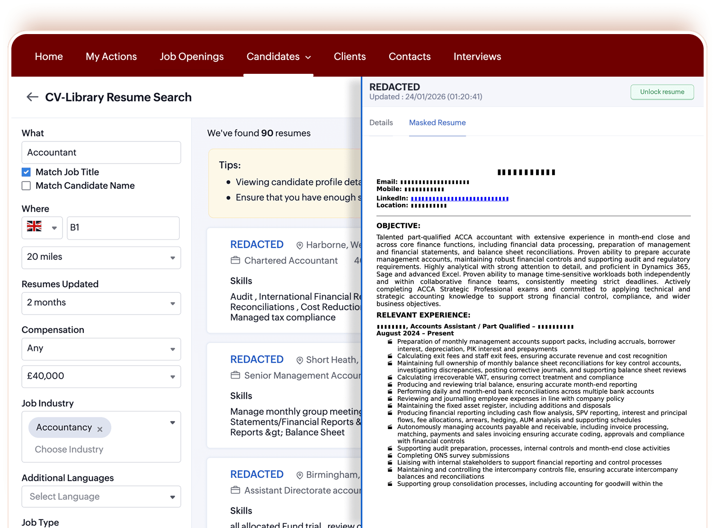Click the briefcase icon beside Assistant Directorate accountant

235,490
